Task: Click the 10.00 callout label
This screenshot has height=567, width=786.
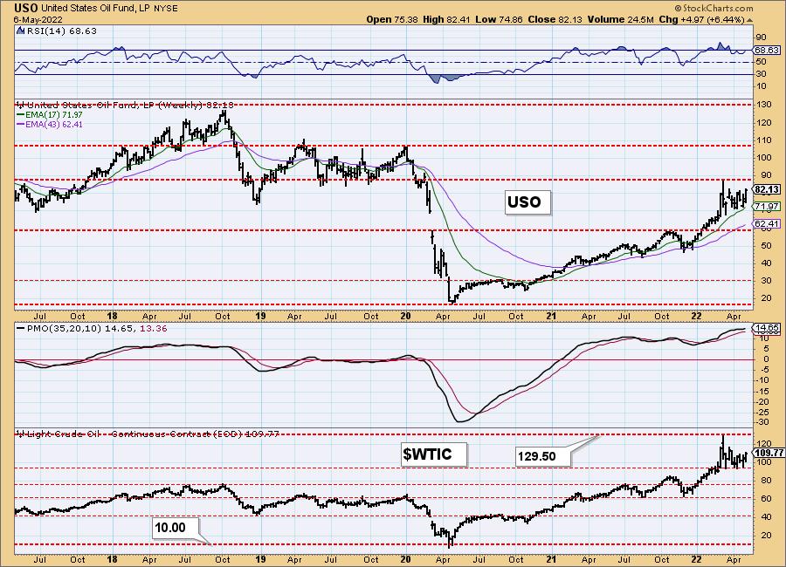Action: tap(176, 528)
